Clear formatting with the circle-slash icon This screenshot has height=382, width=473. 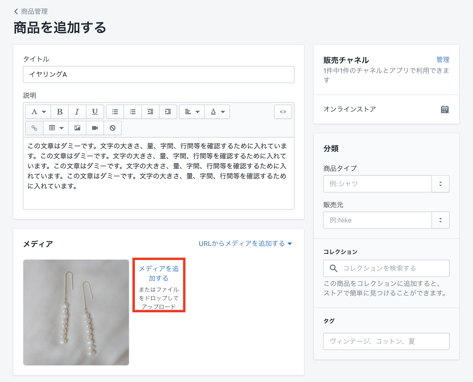click(113, 128)
